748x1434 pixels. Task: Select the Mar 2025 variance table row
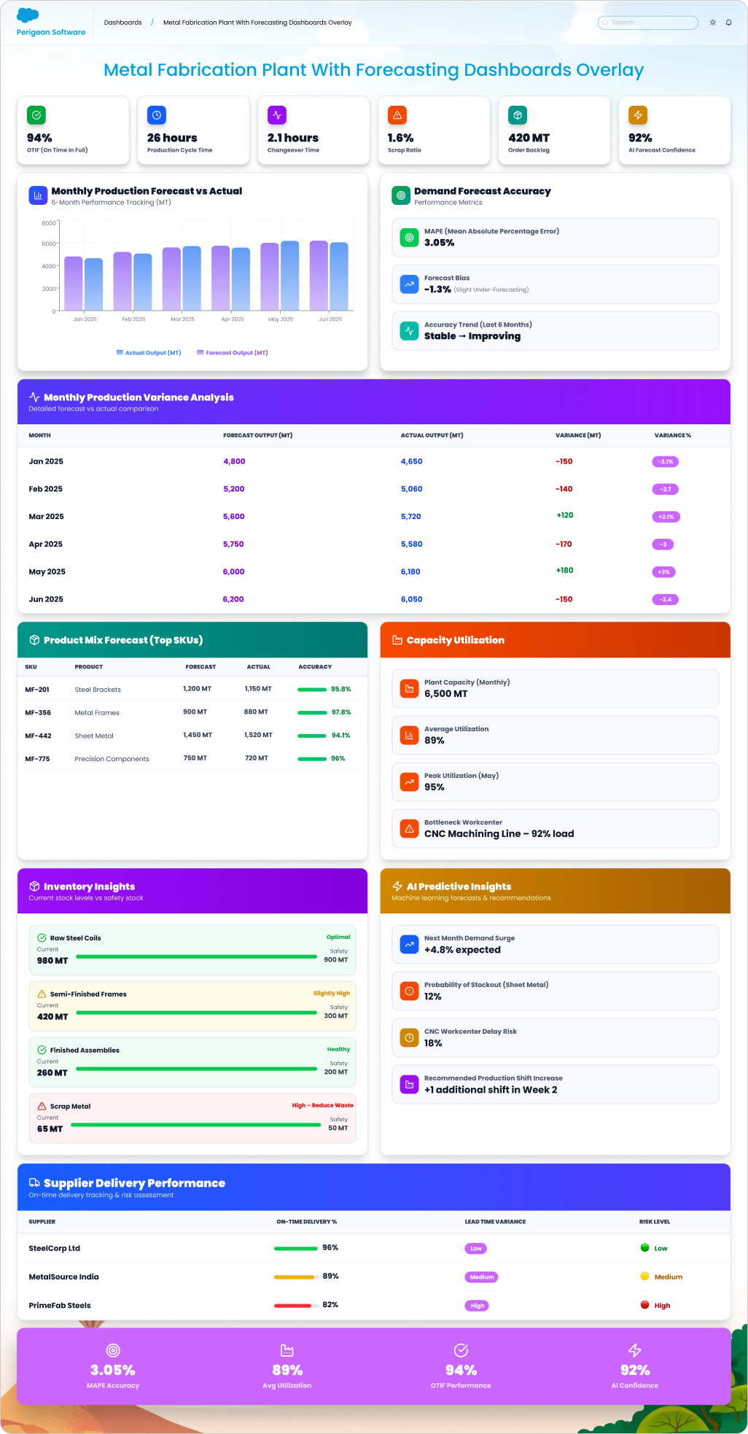pos(373,516)
